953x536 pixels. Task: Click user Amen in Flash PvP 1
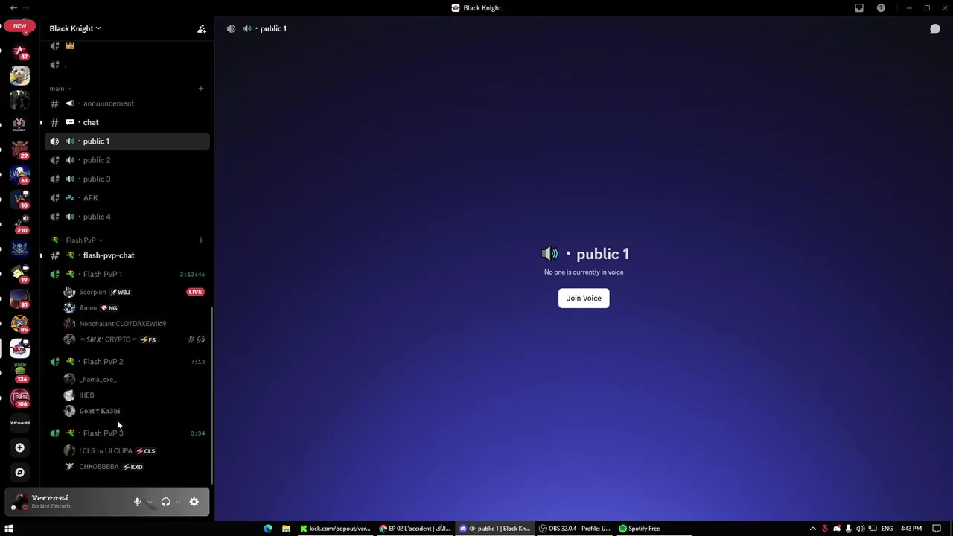(x=135, y=308)
